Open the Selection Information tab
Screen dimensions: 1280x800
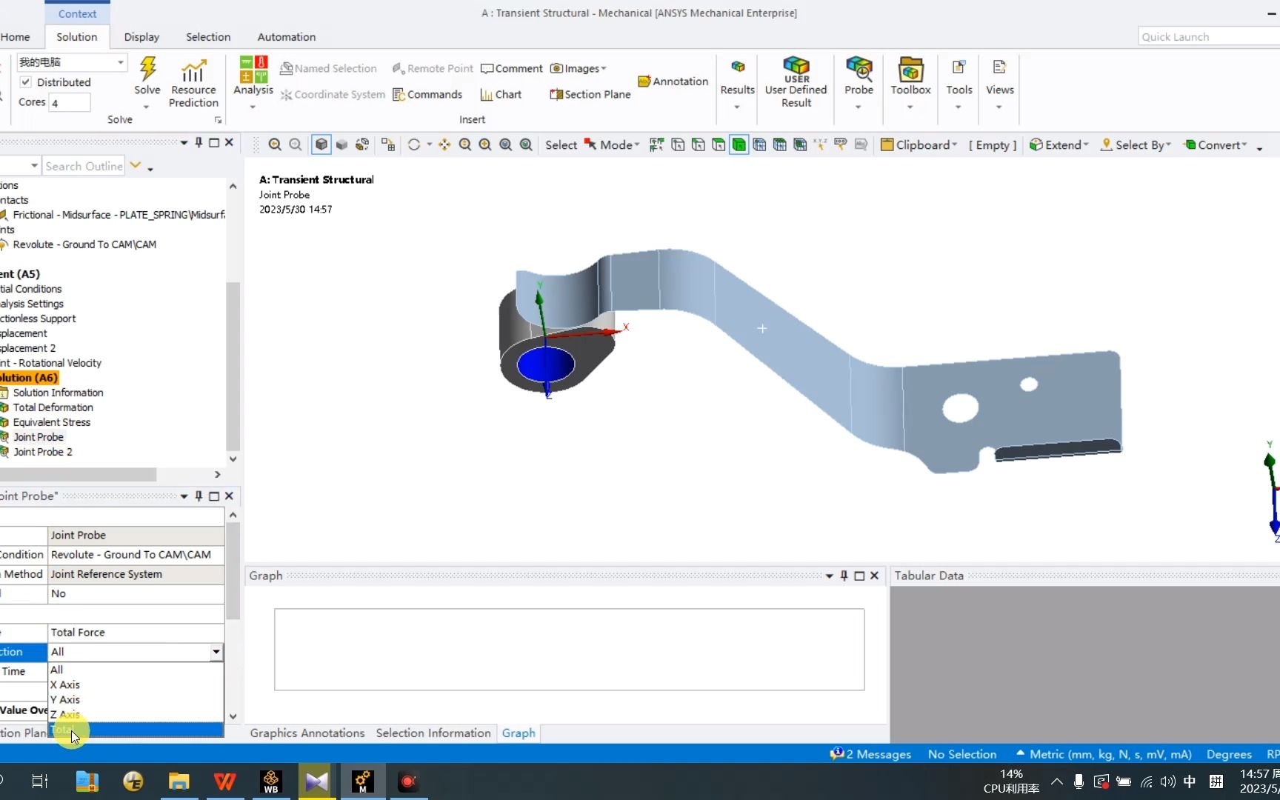pos(433,733)
